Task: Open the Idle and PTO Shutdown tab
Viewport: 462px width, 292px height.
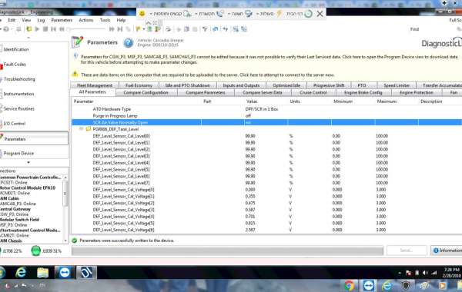Action: point(187,85)
